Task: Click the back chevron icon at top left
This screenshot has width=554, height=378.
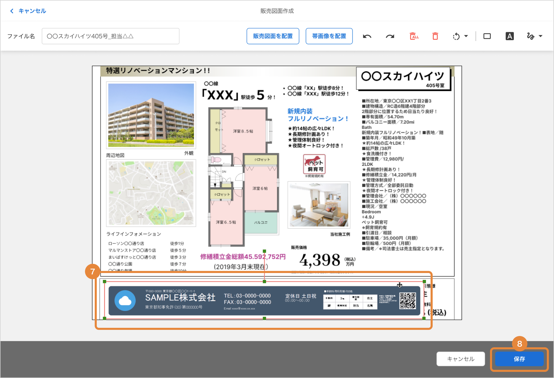Action: [x=12, y=11]
